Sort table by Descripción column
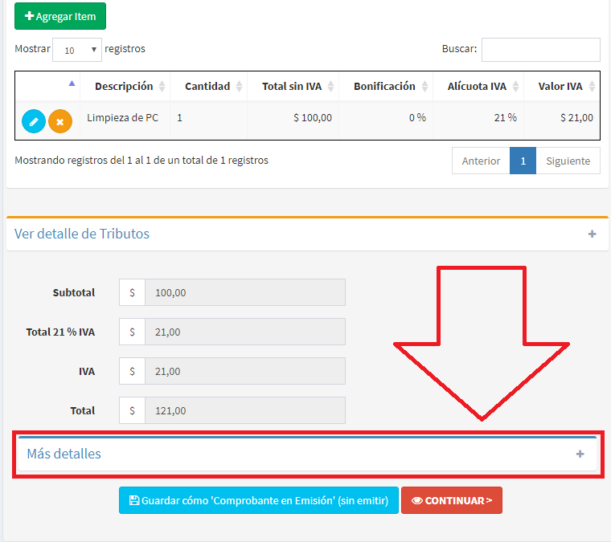Screen dimensions: 611x542 125,86
